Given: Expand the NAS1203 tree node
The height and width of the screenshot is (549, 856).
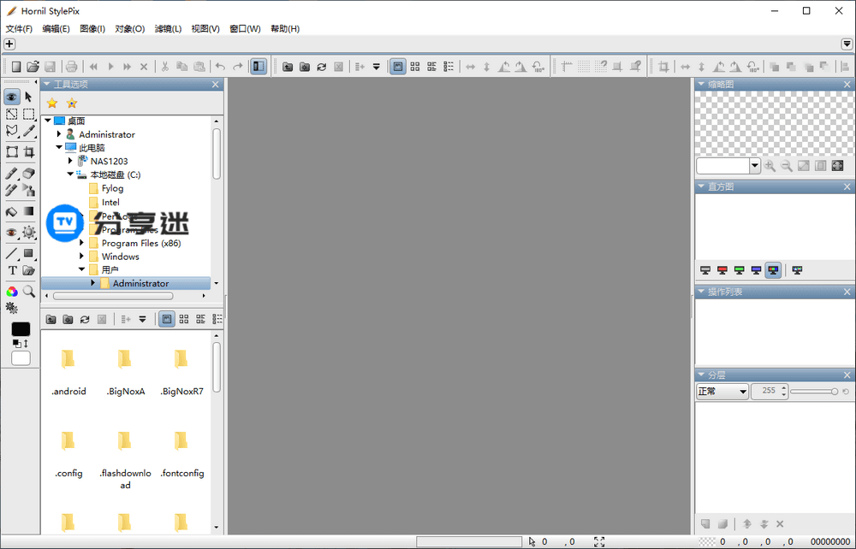Looking at the screenshot, I should coord(71,161).
